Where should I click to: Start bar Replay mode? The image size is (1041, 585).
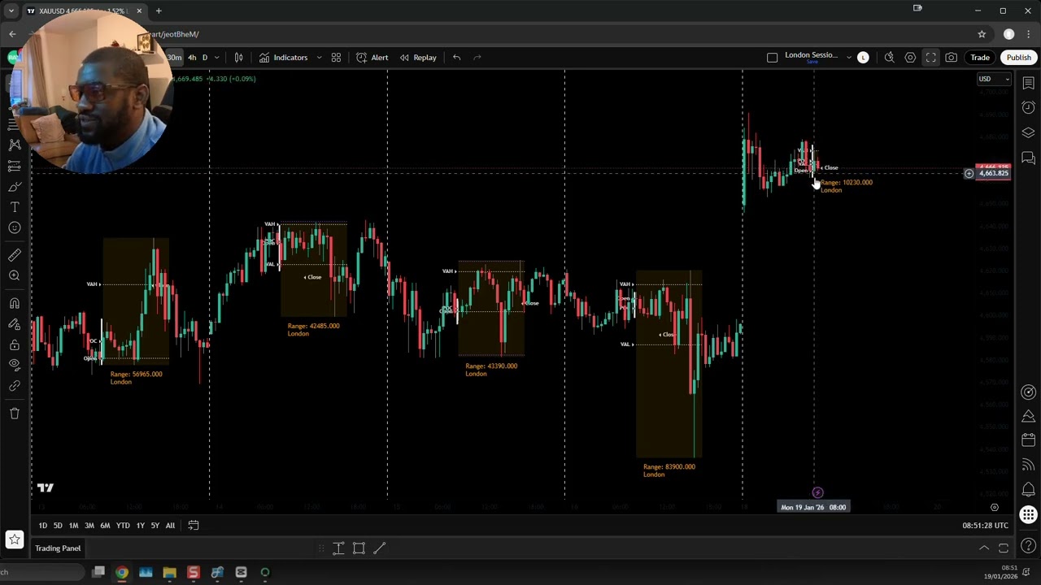pos(417,58)
